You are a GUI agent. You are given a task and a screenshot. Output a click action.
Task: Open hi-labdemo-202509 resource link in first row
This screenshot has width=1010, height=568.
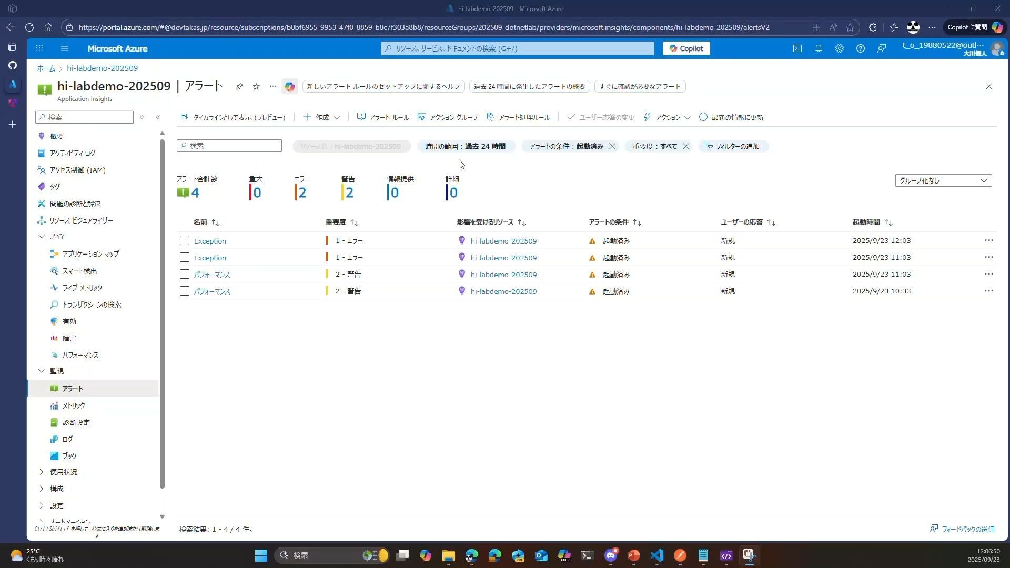(x=503, y=241)
